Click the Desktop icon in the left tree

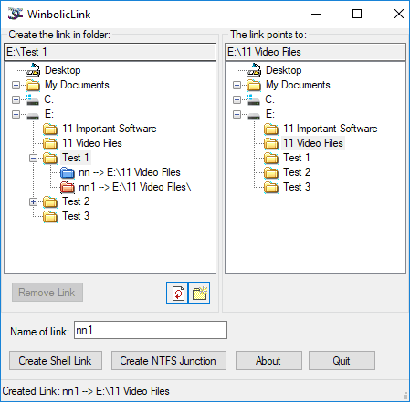tap(33, 70)
